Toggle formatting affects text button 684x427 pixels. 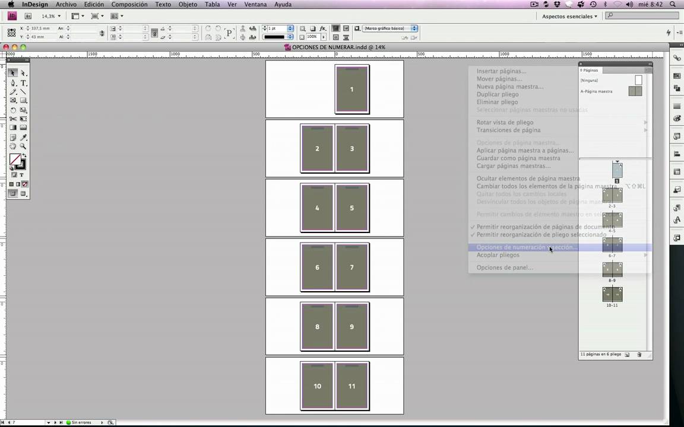click(21, 175)
